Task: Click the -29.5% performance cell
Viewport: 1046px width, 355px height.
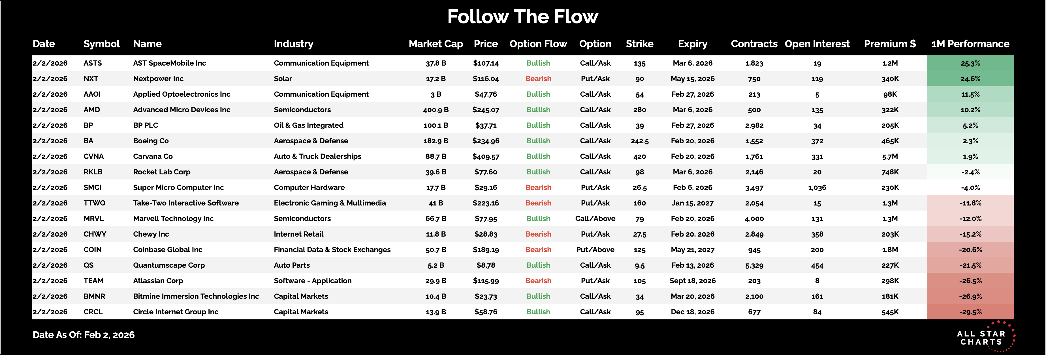Action: (x=970, y=312)
